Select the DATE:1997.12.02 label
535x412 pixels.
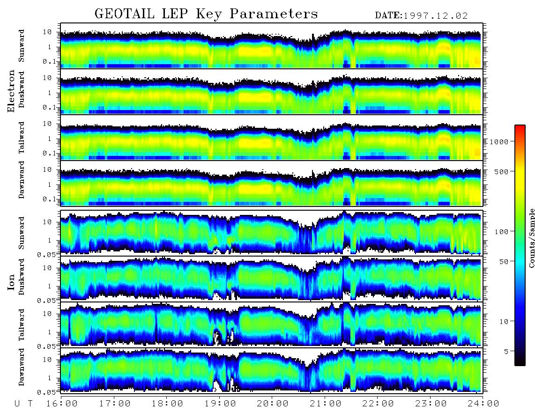coord(421,16)
